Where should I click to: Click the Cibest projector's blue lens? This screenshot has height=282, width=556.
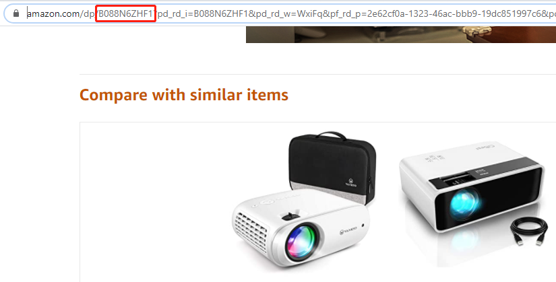pos(464,204)
